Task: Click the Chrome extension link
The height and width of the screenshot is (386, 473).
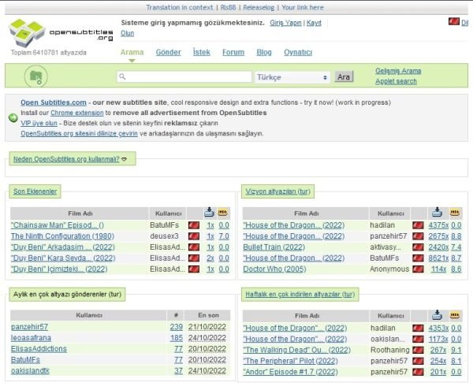Action: pos(77,113)
